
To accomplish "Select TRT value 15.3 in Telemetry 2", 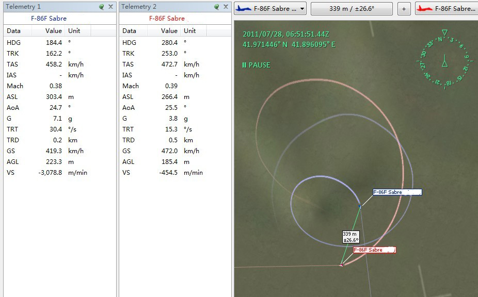I will coord(171,129).
